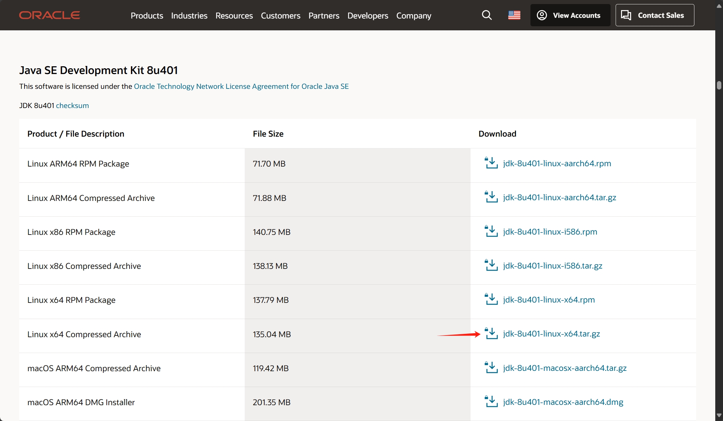Image resolution: width=723 pixels, height=421 pixels.
Task: Open the Oracle Technology Network License Agreement link
Action: [x=241, y=86]
